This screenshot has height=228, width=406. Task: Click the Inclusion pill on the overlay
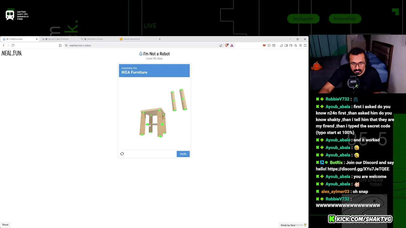(x=303, y=19)
